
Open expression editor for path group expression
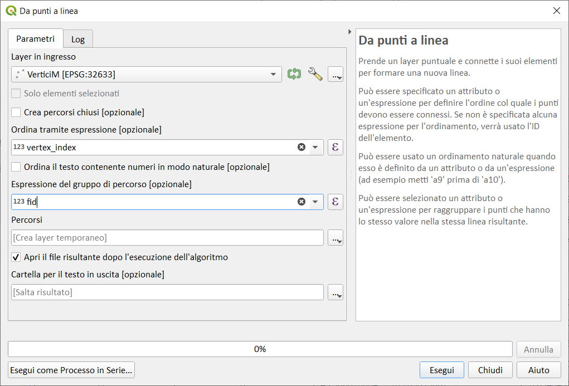point(335,202)
